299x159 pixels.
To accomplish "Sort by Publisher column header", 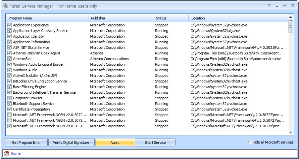I will pyautogui.click(x=121, y=18).
